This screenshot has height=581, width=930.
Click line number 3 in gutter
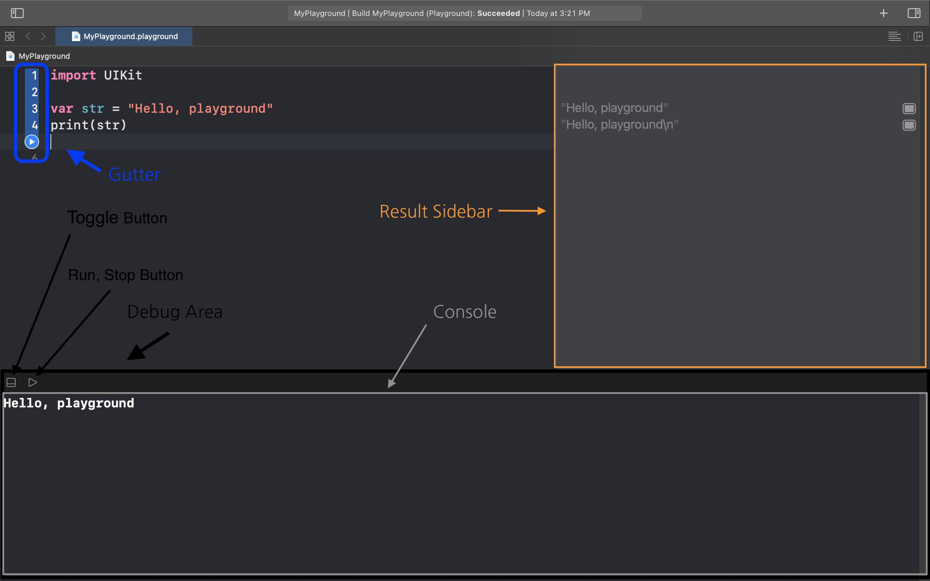35,109
